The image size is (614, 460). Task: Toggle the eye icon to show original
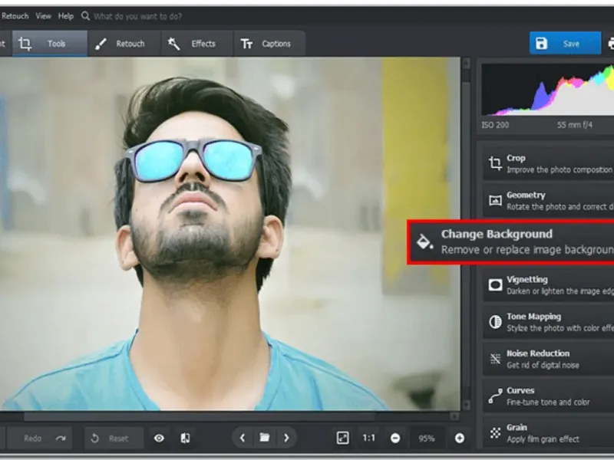[x=159, y=438]
